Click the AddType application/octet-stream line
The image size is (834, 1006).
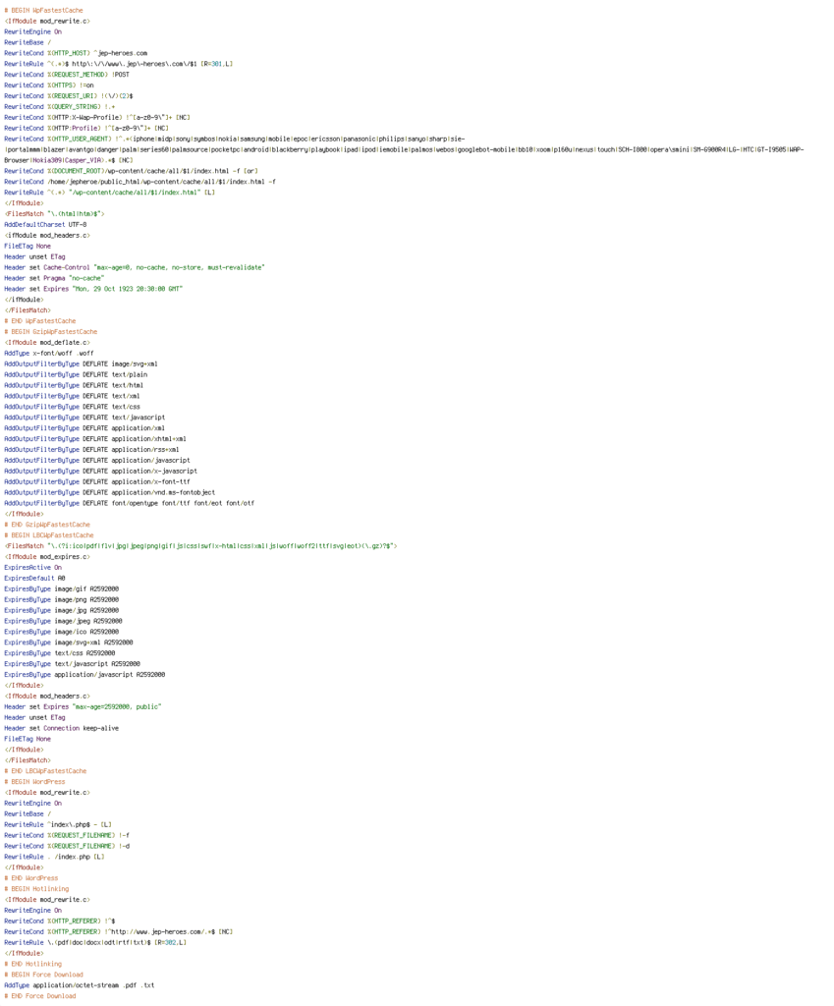(79, 985)
